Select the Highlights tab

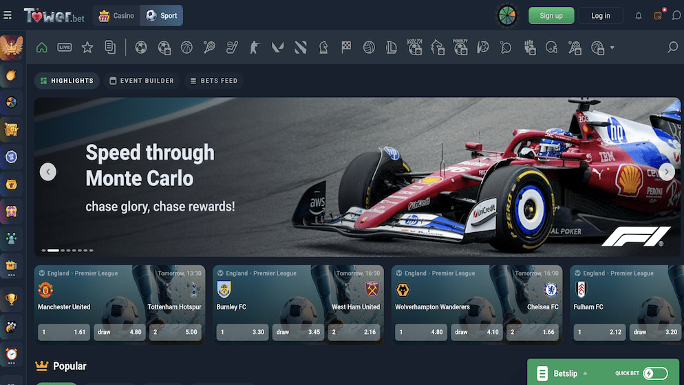67,81
